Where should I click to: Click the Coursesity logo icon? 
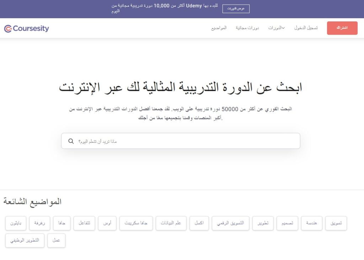point(8,28)
